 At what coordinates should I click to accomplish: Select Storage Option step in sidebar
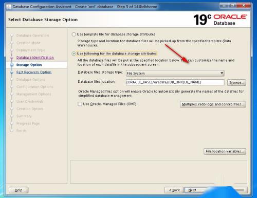pyautogui.click(x=29, y=65)
